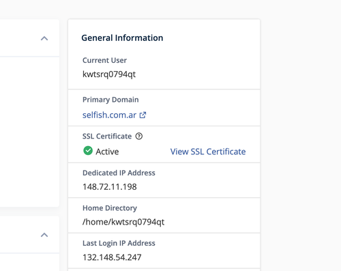341x271 pixels.
Task: Click external link icon beside selfish.com.ar
Action: click(143, 115)
